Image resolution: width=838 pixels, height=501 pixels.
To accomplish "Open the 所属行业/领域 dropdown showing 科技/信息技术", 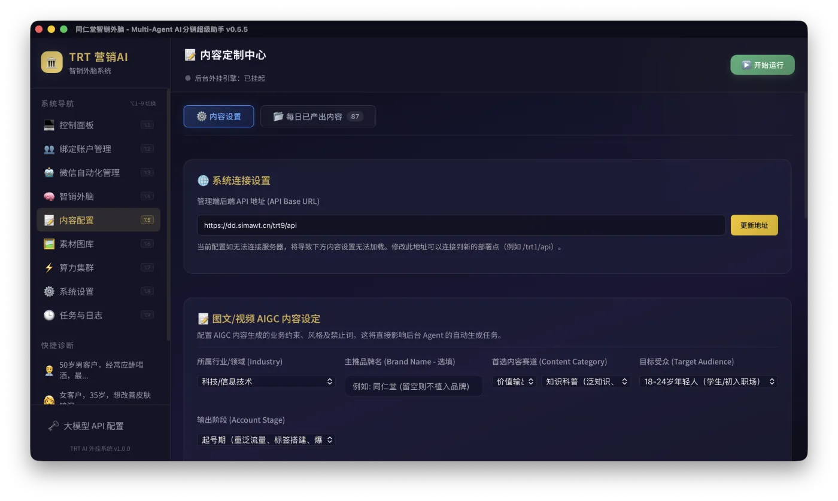I will coord(266,381).
